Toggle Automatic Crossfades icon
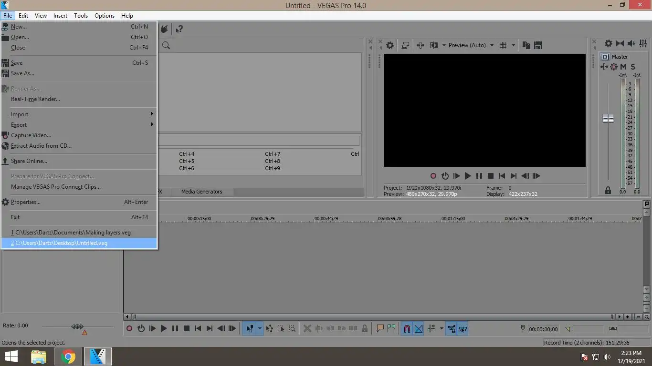 [x=419, y=328]
